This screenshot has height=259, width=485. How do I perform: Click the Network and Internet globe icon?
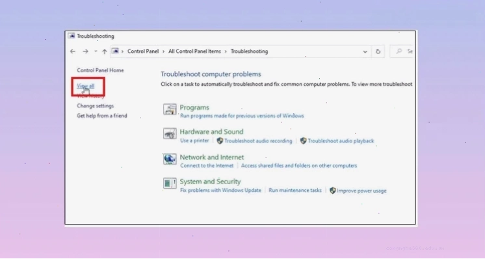click(170, 159)
